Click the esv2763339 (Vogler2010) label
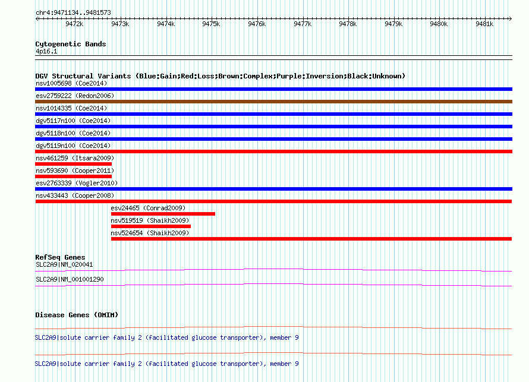529x382 pixels. (77, 183)
